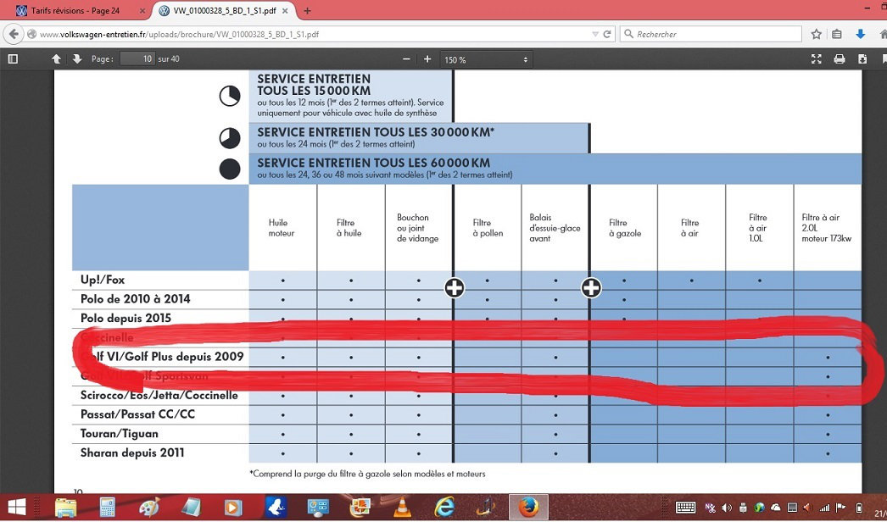Switch to Tarifs révisions - Page 24 tab

tap(76, 11)
